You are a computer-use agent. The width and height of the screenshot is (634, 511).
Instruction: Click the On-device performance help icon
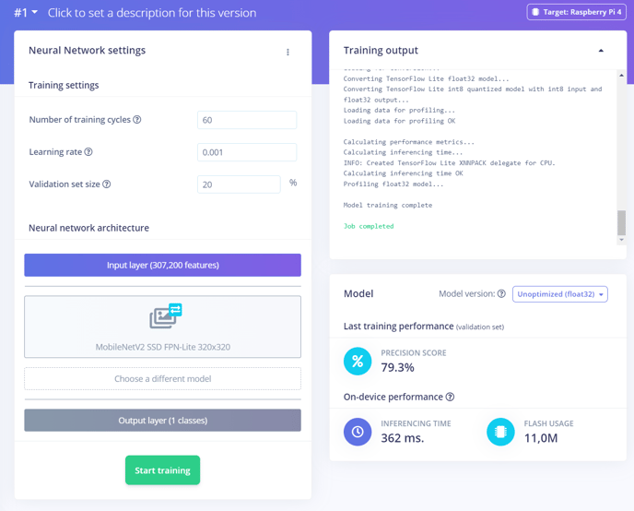[450, 397]
